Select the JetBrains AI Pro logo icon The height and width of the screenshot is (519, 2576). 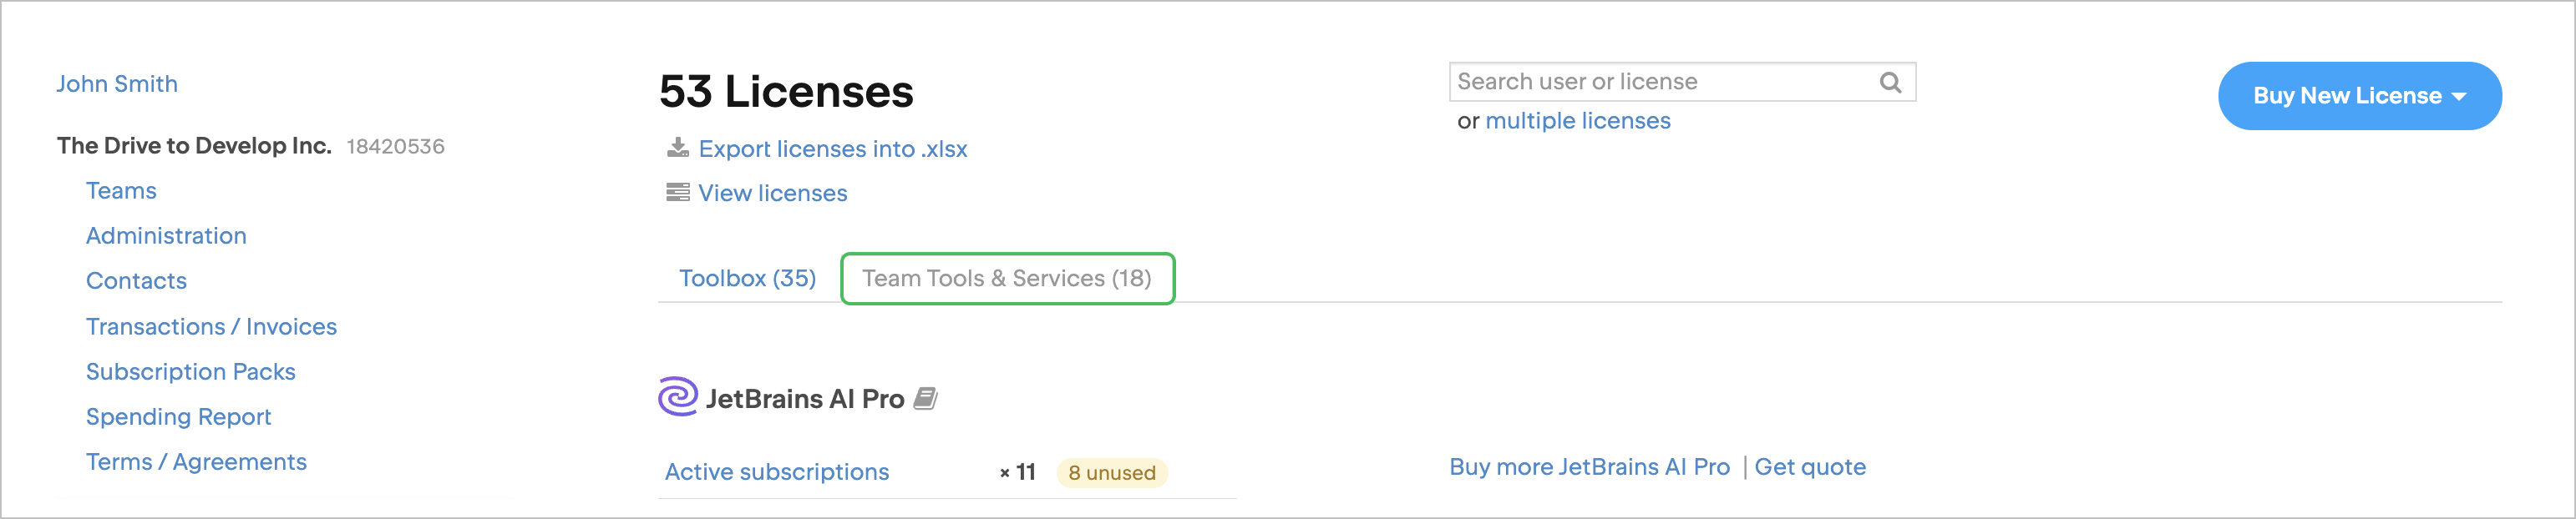click(x=678, y=397)
